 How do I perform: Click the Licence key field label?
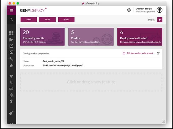[28, 65]
